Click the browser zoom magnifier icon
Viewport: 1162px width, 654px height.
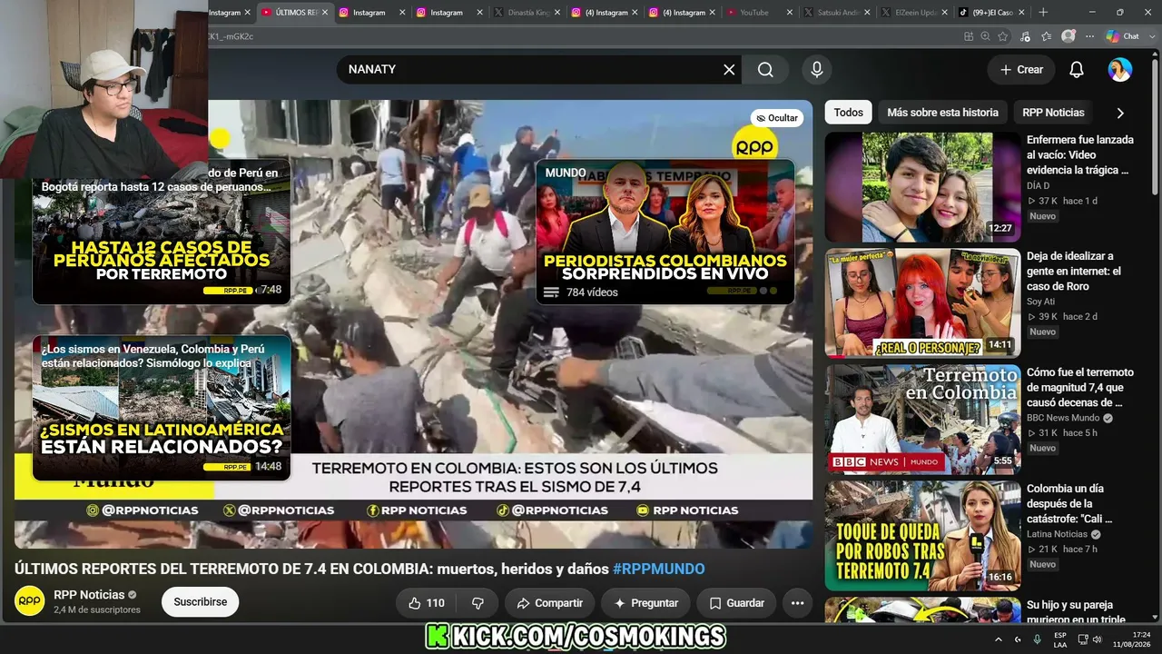tap(986, 36)
